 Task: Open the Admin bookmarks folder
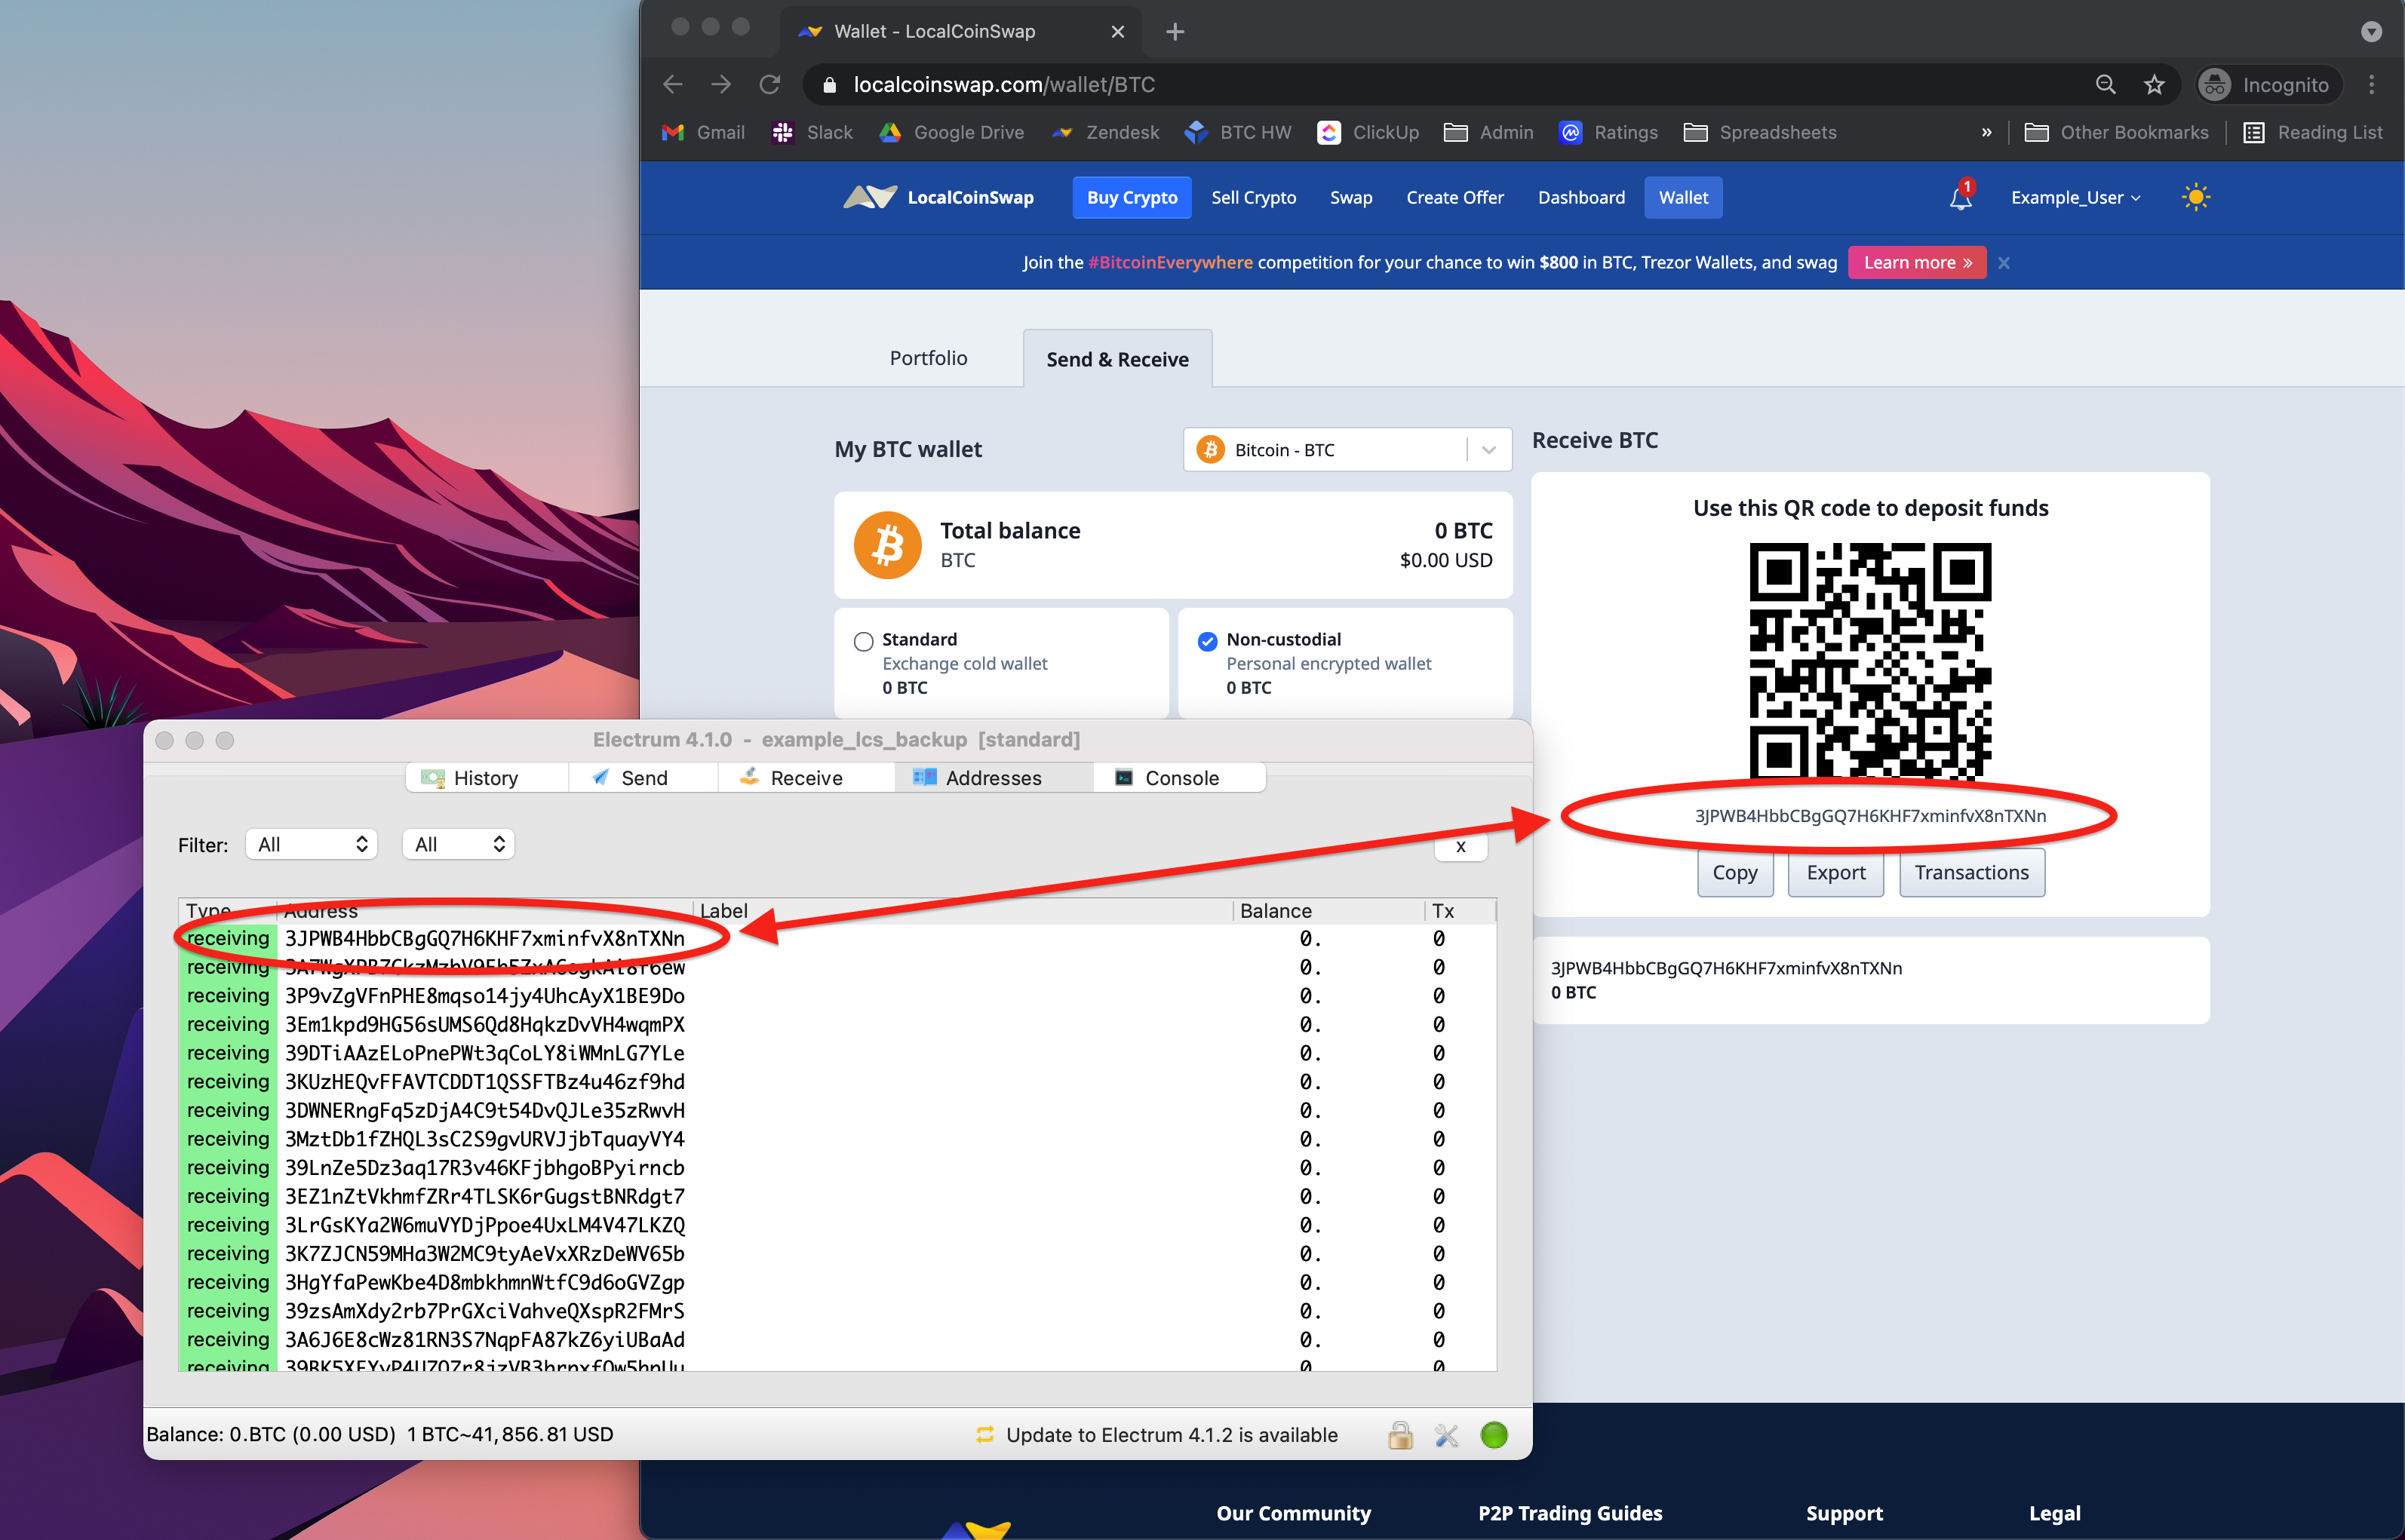pos(1489,132)
